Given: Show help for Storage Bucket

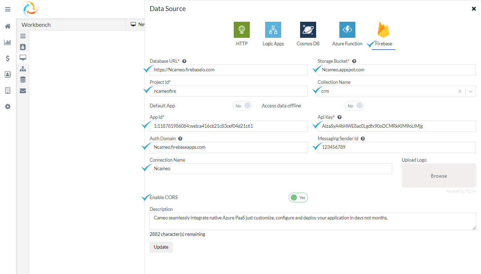Looking at the screenshot, I should (x=354, y=61).
